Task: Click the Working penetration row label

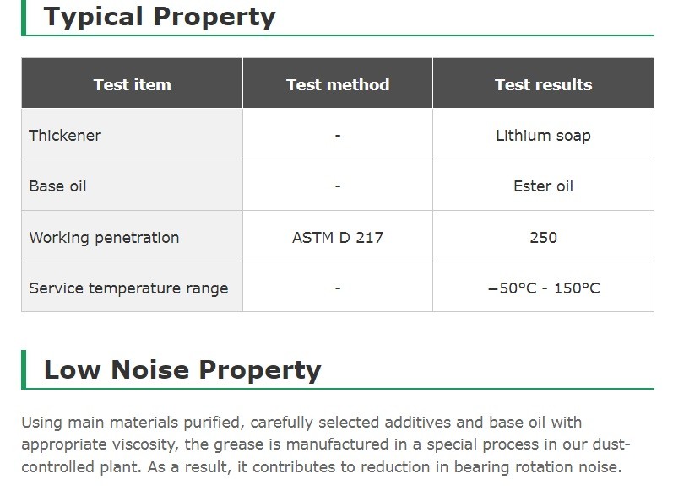Action: [x=104, y=237]
